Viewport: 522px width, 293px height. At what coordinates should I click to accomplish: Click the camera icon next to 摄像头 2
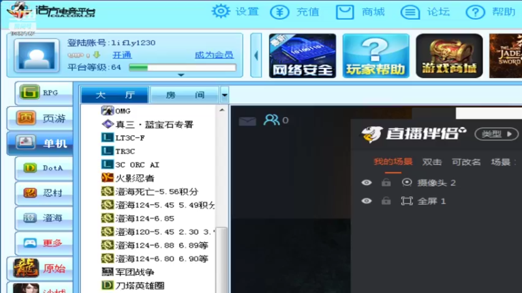[407, 182]
